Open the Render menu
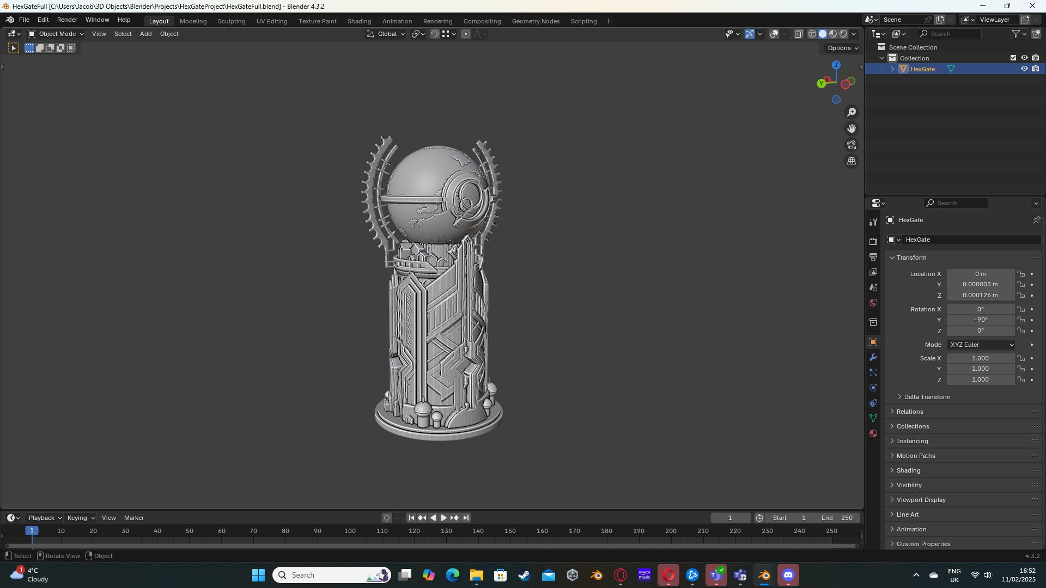The width and height of the screenshot is (1046, 588). tap(67, 20)
